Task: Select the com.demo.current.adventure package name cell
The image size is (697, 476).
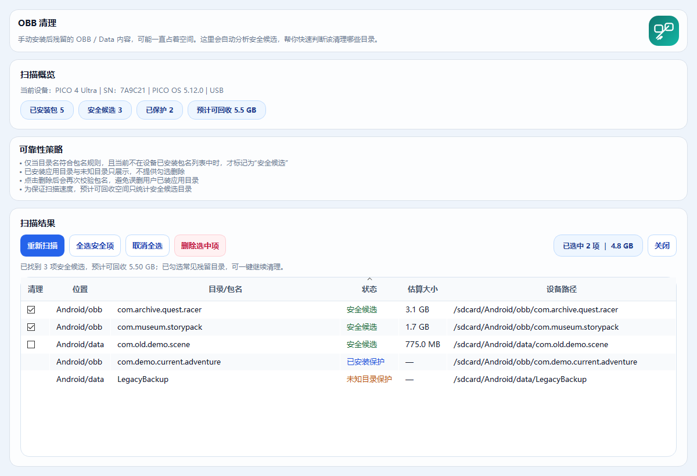Action: pyautogui.click(x=169, y=362)
